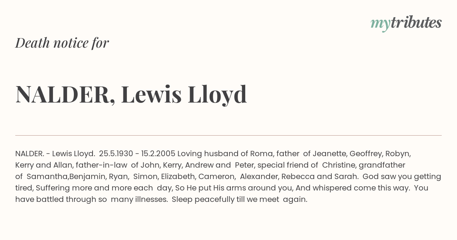Screen dimensions: 457x240
Task: Select the "Death notice for" heading
Action: coord(62,43)
